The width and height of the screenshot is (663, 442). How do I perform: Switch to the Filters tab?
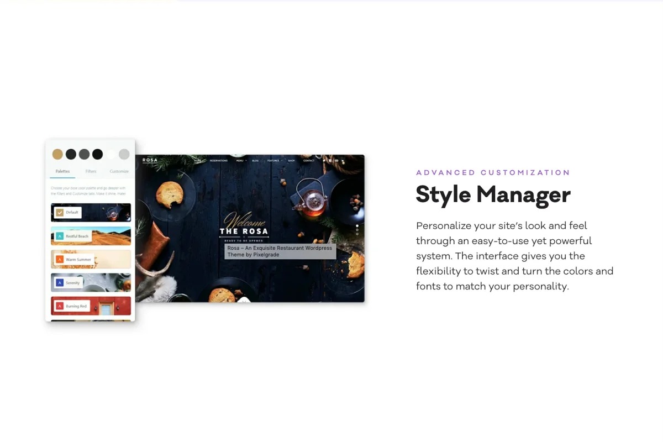tap(91, 171)
